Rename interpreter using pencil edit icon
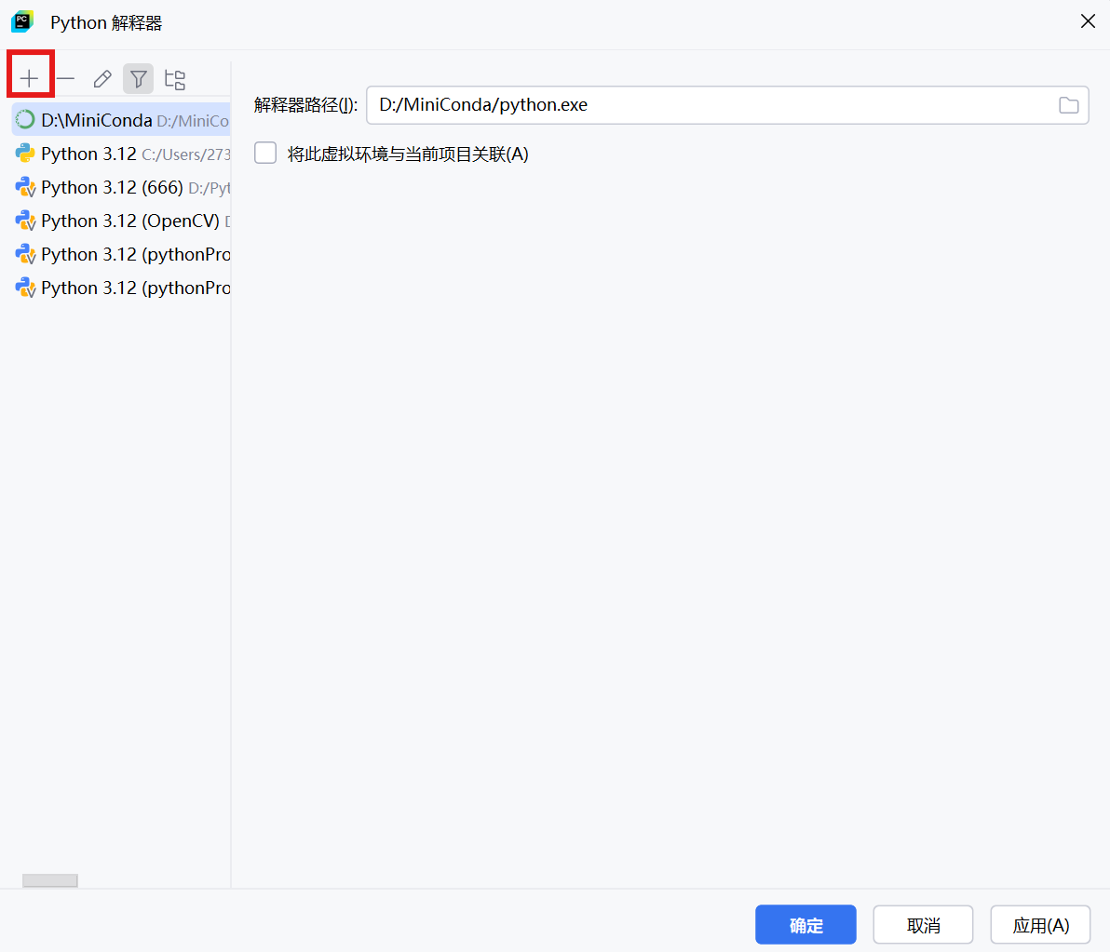This screenshot has width=1110, height=952. (102, 78)
